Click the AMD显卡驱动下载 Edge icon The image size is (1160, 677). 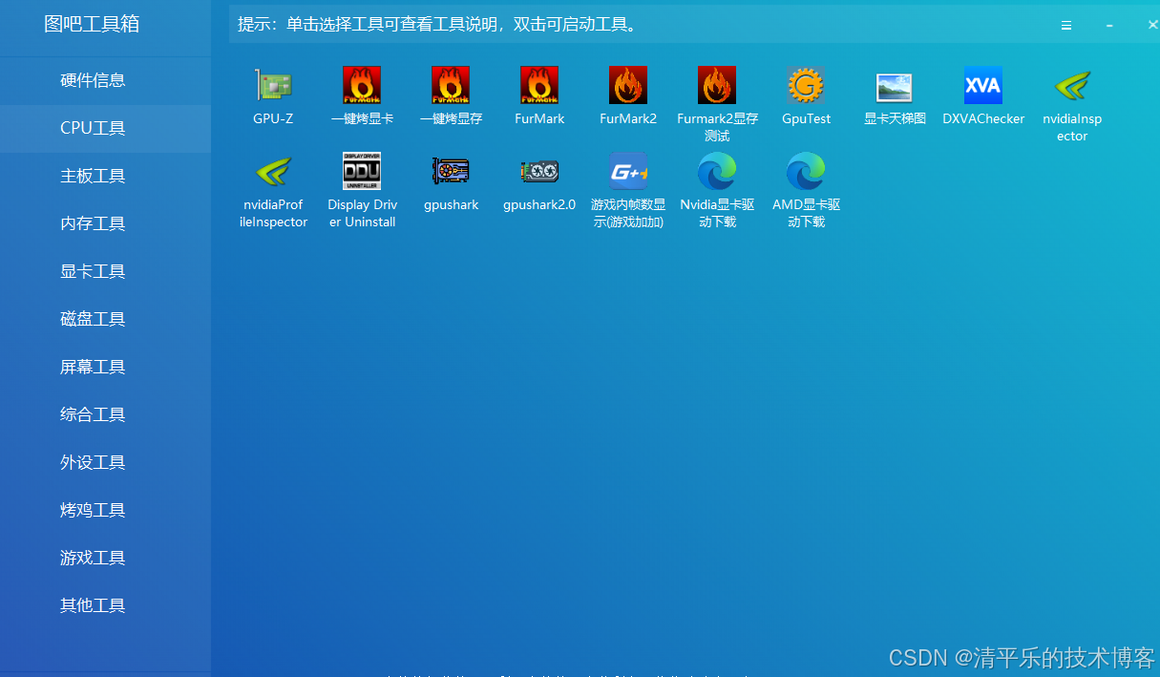click(x=806, y=171)
